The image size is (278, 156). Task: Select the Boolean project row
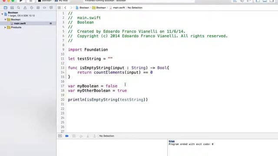tap(28, 14)
